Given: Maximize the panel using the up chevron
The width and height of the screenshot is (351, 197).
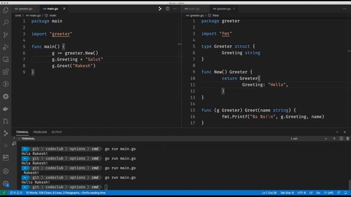Looking at the screenshot, I should point(337,132).
